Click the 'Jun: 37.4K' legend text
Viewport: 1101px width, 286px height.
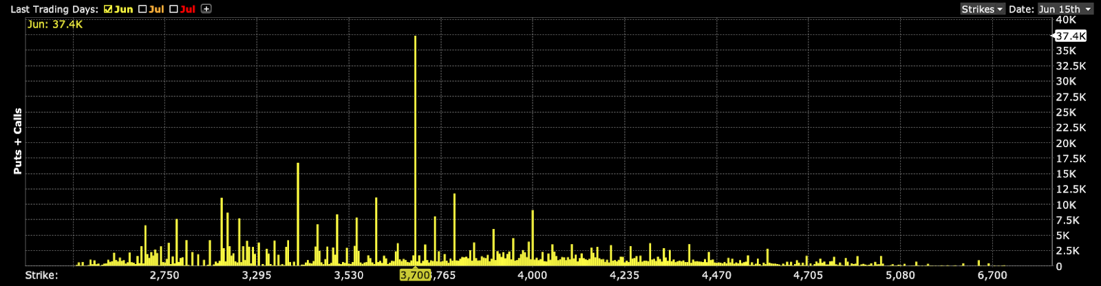point(55,24)
